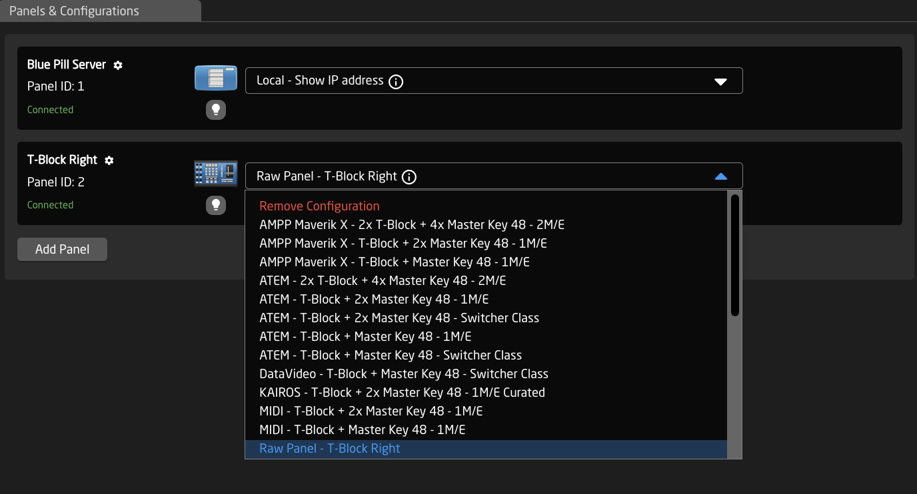
Task: Click the Add Panel button
Action: [62, 250]
